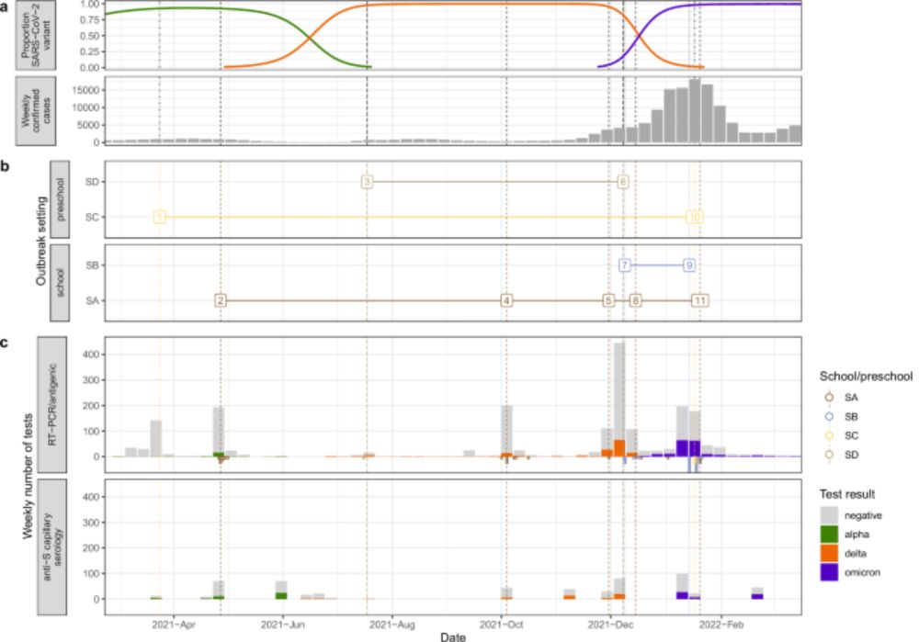Image resolution: width=919 pixels, height=642 pixels.
Task: Select outbreak marker 8 on SA row
Action: click(635, 300)
